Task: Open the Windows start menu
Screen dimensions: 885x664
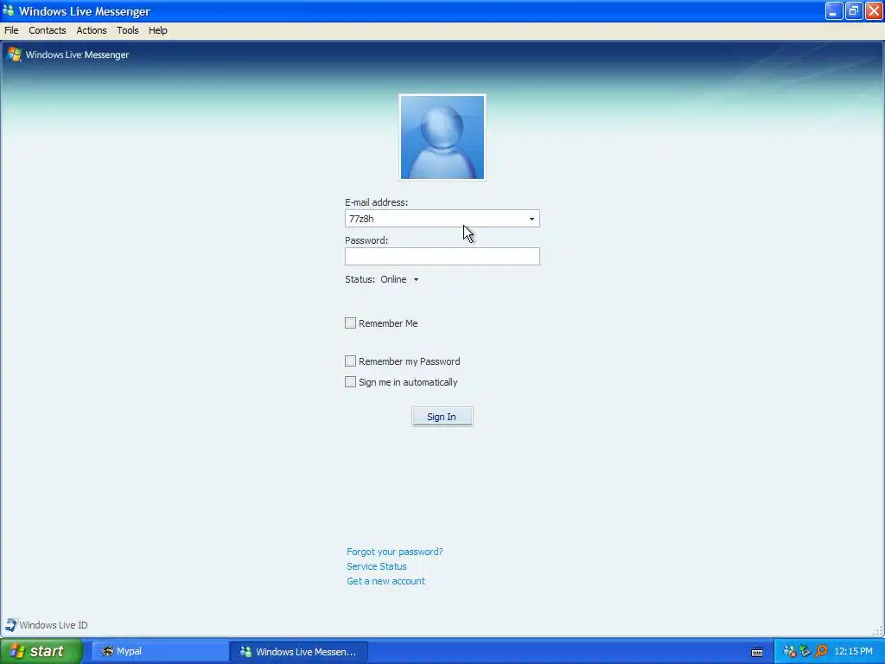Action: [x=41, y=651]
